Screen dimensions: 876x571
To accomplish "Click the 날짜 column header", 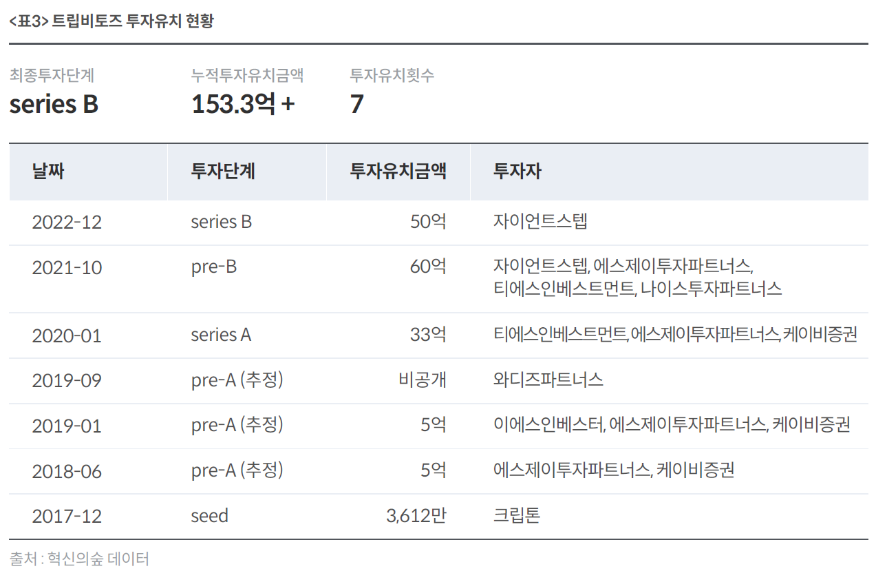I will [47, 172].
